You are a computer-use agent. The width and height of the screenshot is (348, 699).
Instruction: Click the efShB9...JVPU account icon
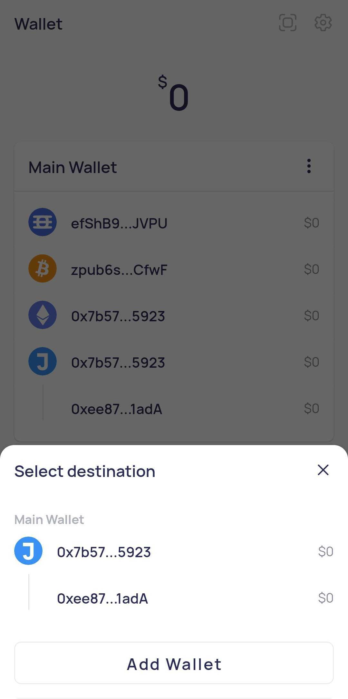click(43, 222)
